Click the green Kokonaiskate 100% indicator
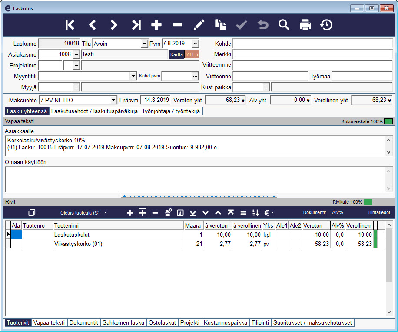398x332 pixels. tap(388, 121)
